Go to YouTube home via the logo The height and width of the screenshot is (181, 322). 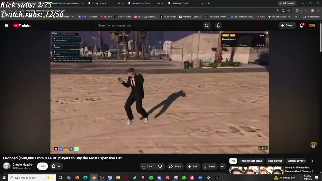(22, 25)
